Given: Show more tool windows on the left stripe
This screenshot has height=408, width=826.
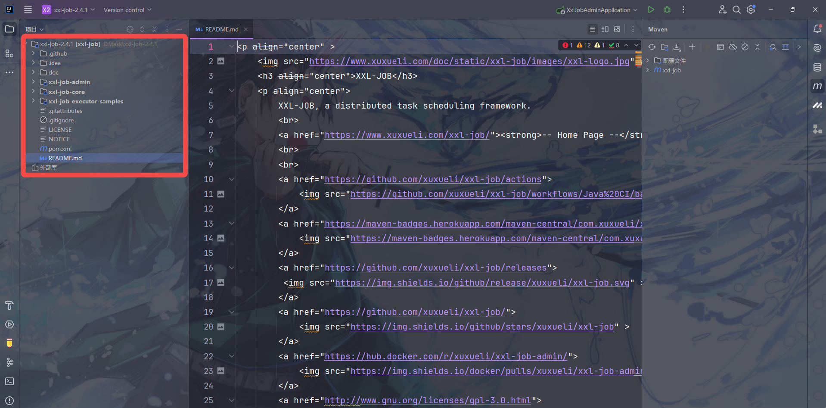Looking at the screenshot, I should [x=9, y=72].
